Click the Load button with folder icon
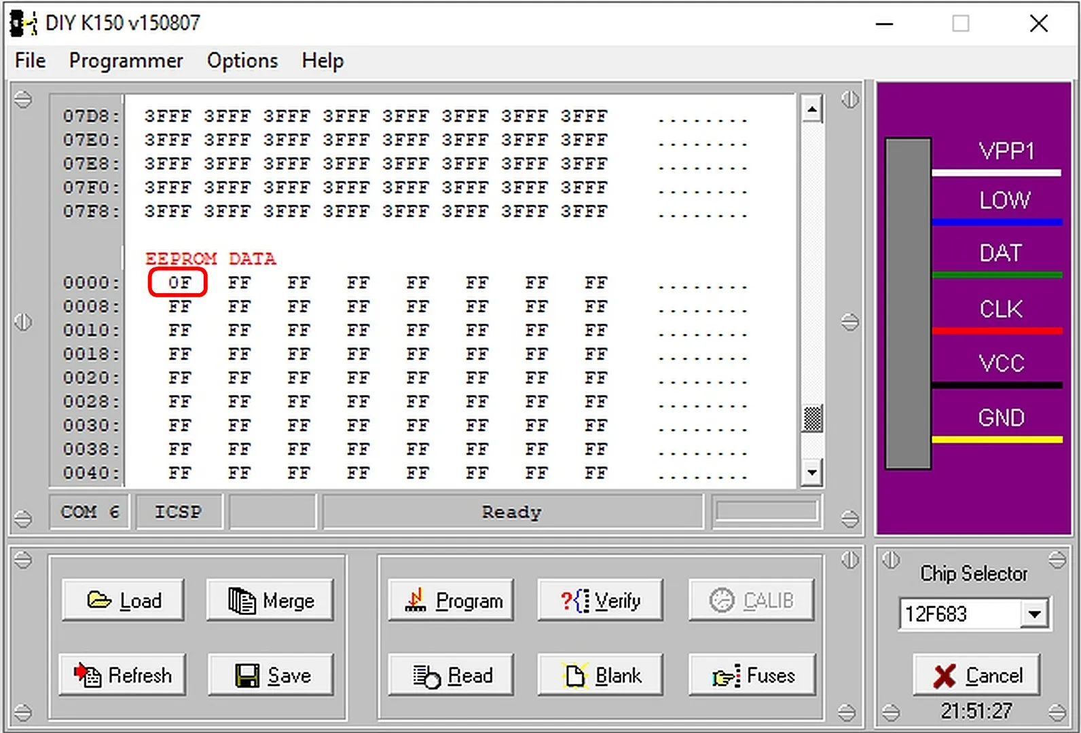This screenshot has width=1081, height=733. click(123, 601)
